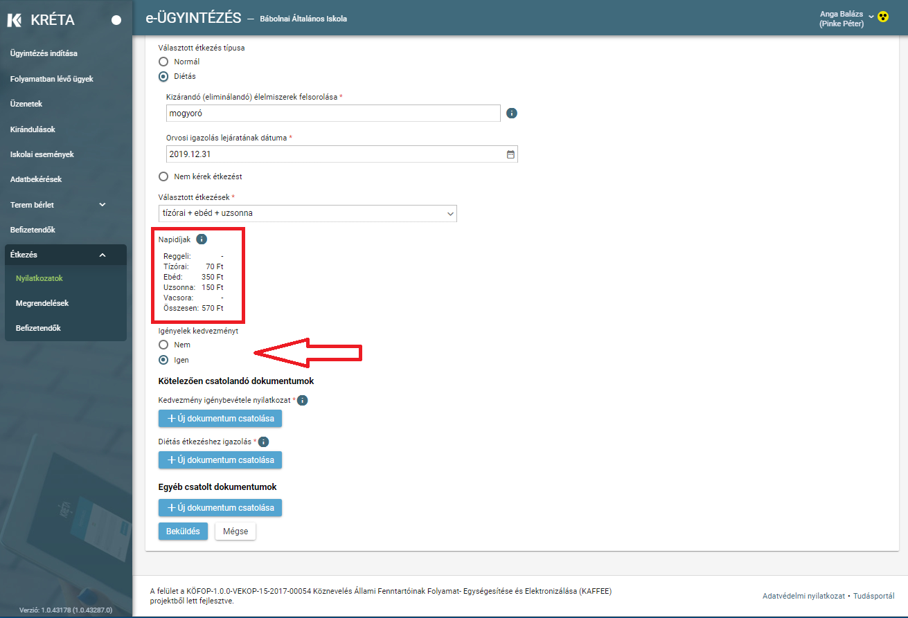This screenshot has height=618, width=908.
Task: Click the Uzsonna 150 Ft row
Action: [x=193, y=287]
